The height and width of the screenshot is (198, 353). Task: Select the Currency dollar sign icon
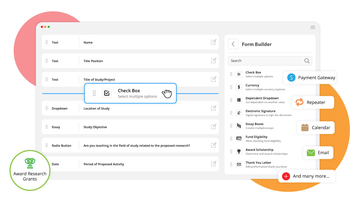click(x=239, y=87)
